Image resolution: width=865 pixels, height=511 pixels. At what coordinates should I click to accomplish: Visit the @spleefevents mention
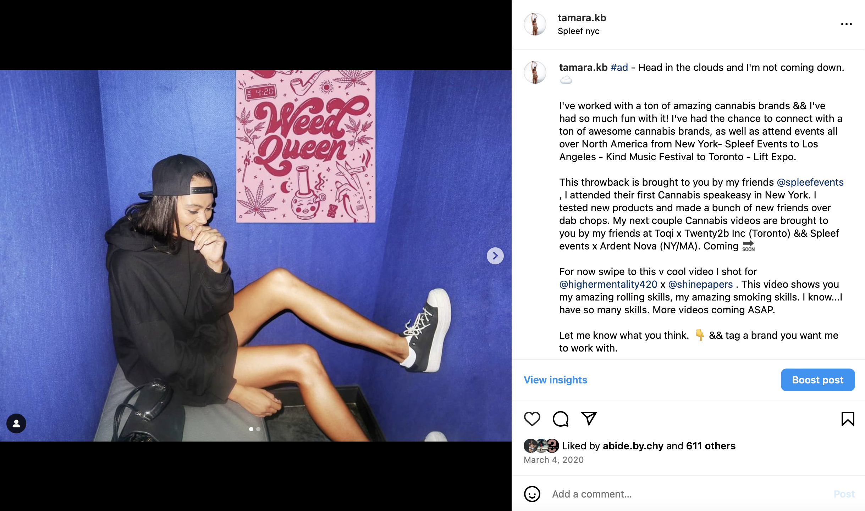pos(810,182)
